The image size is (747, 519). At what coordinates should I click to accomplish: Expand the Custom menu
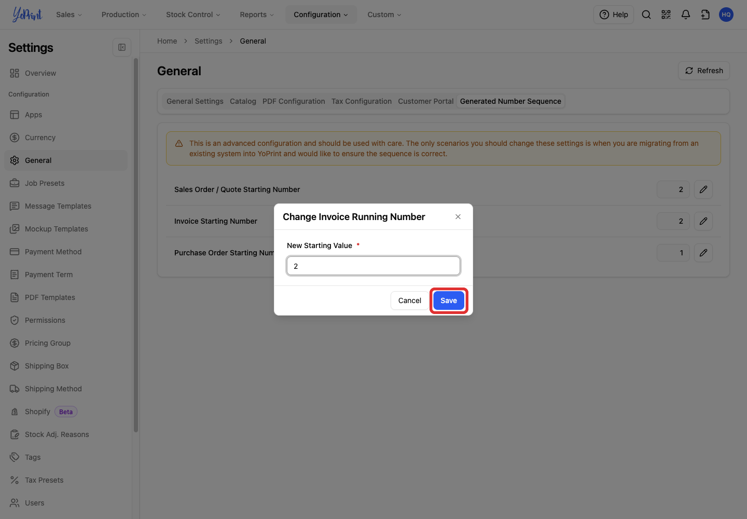pyautogui.click(x=384, y=15)
